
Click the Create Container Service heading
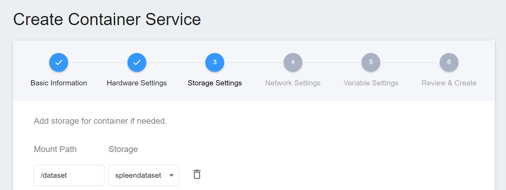coord(107,19)
